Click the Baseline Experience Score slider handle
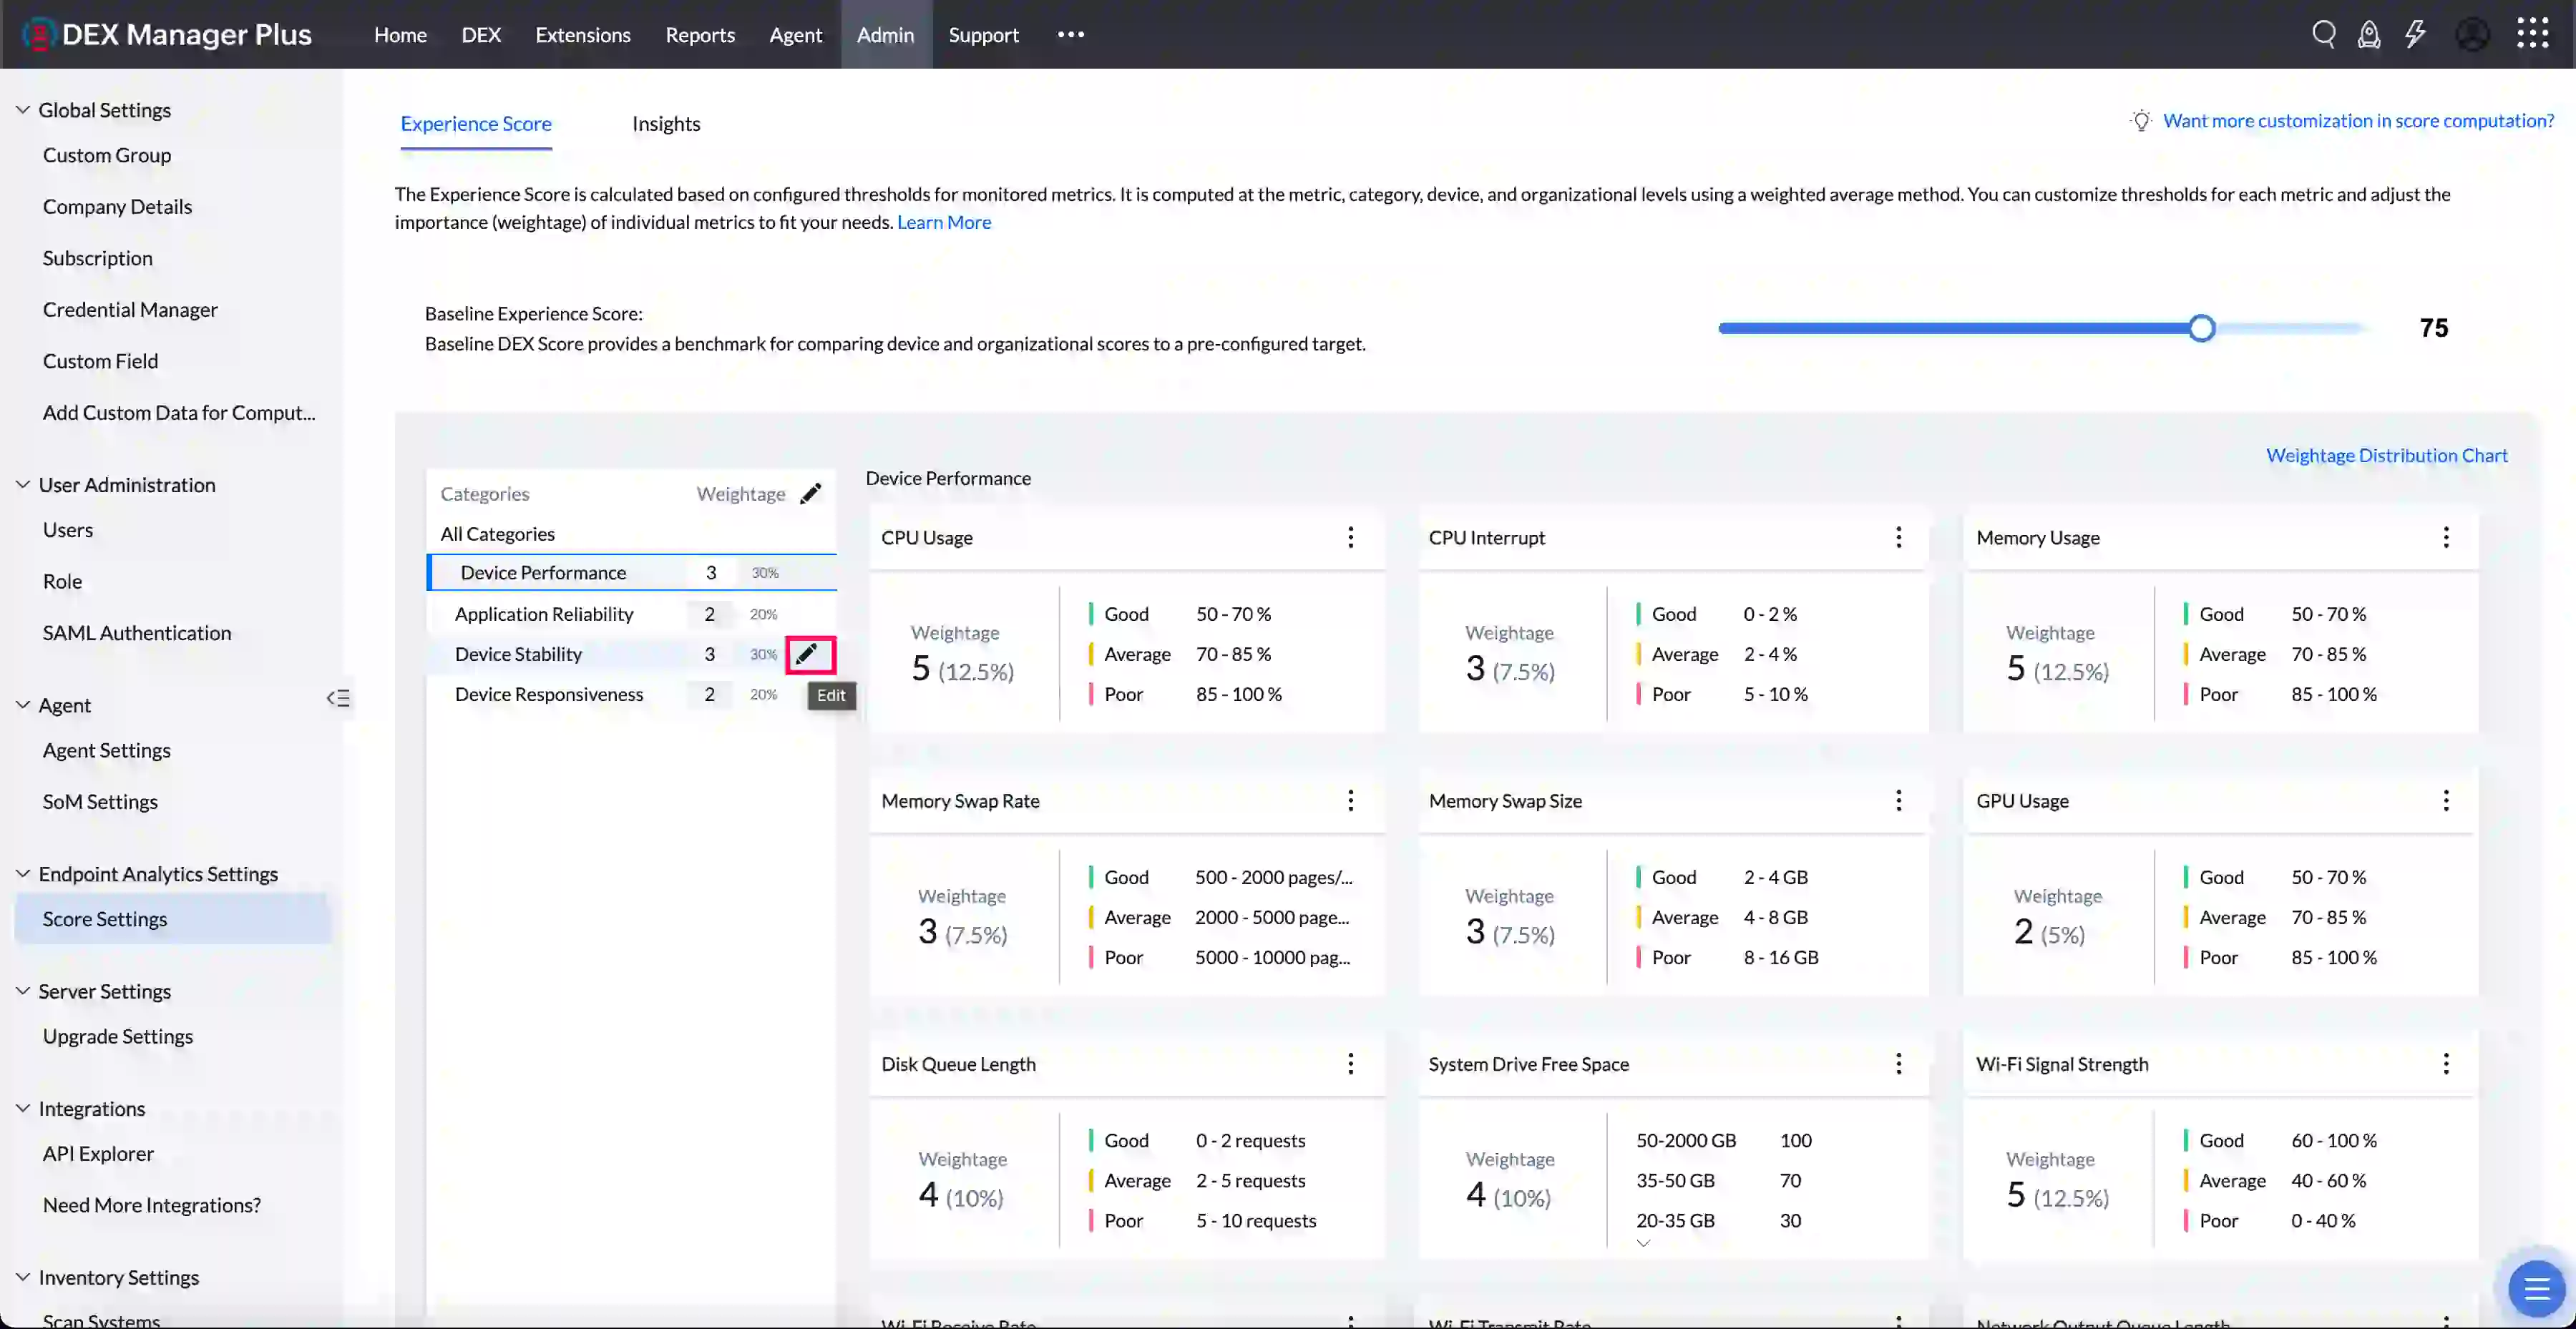 click(x=2201, y=329)
